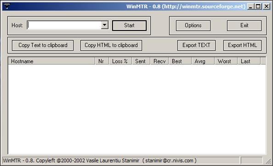Click the Sent column header

[x=141, y=61]
